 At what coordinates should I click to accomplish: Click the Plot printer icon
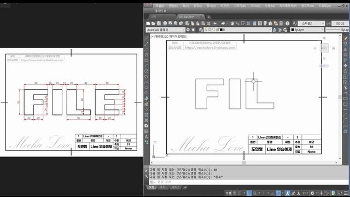point(165,23)
